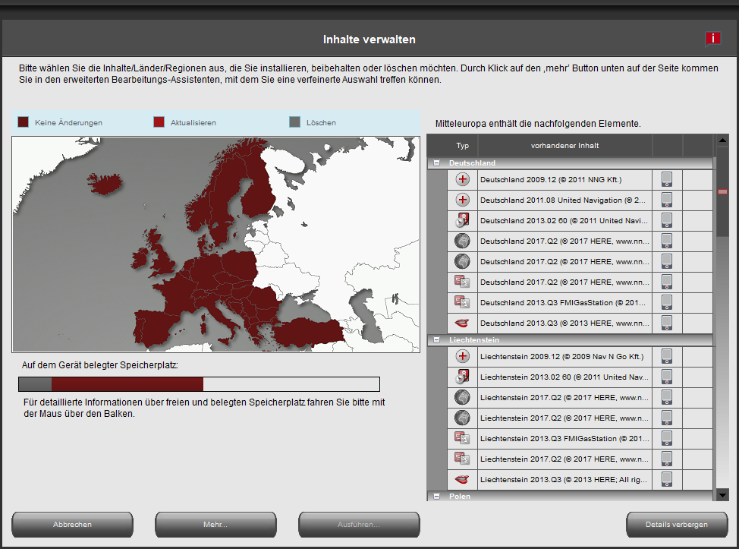Open advanced options with Mehr... button
Viewport: 739px width, 549px height.
(215, 525)
